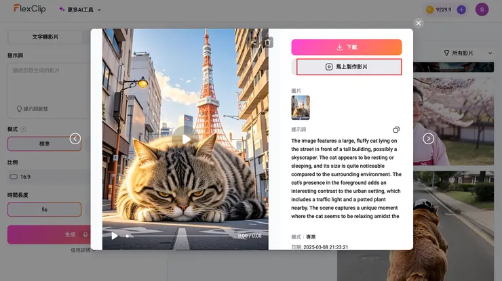Close the preview dialog with the X

click(x=419, y=23)
